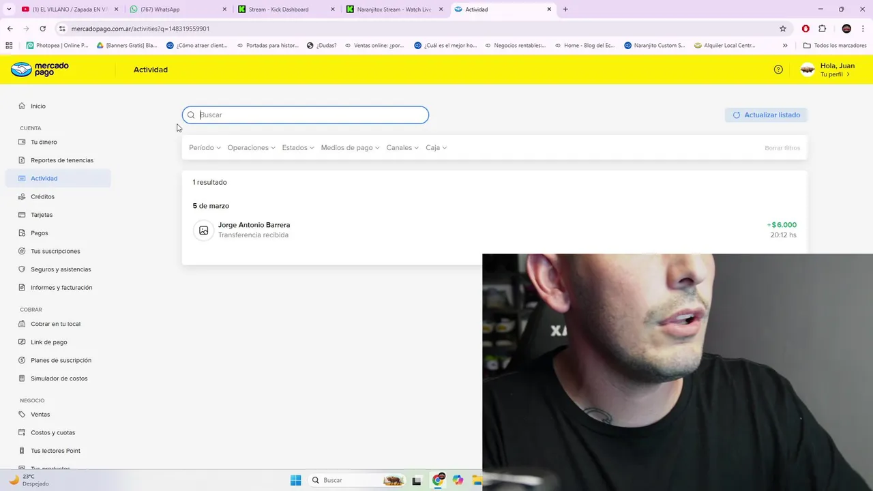This screenshot has height=491, width=873.
Task: Open the Jorge Antonio Barrera transfer
Action: (494, 230)
